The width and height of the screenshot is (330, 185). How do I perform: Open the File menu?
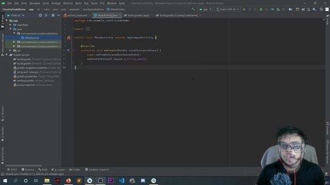(9, 3)
